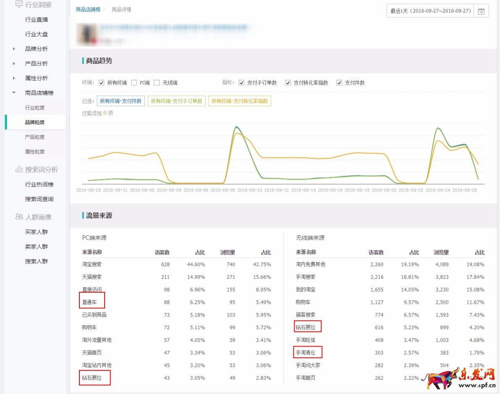Viewport: 500px width, 394px height.
Task: Open 搜索人群 in the sidebar
Action: coord(37,261)
